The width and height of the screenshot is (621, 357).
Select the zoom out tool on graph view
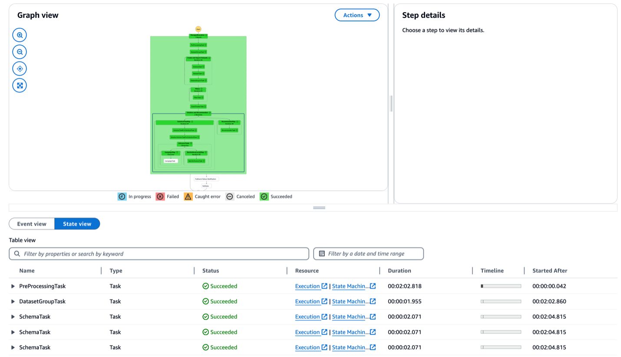coord(19,52)
